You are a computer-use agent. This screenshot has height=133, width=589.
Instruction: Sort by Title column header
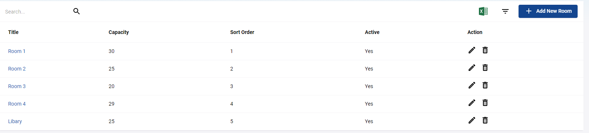pyautogui.click(x=13, y=32)
